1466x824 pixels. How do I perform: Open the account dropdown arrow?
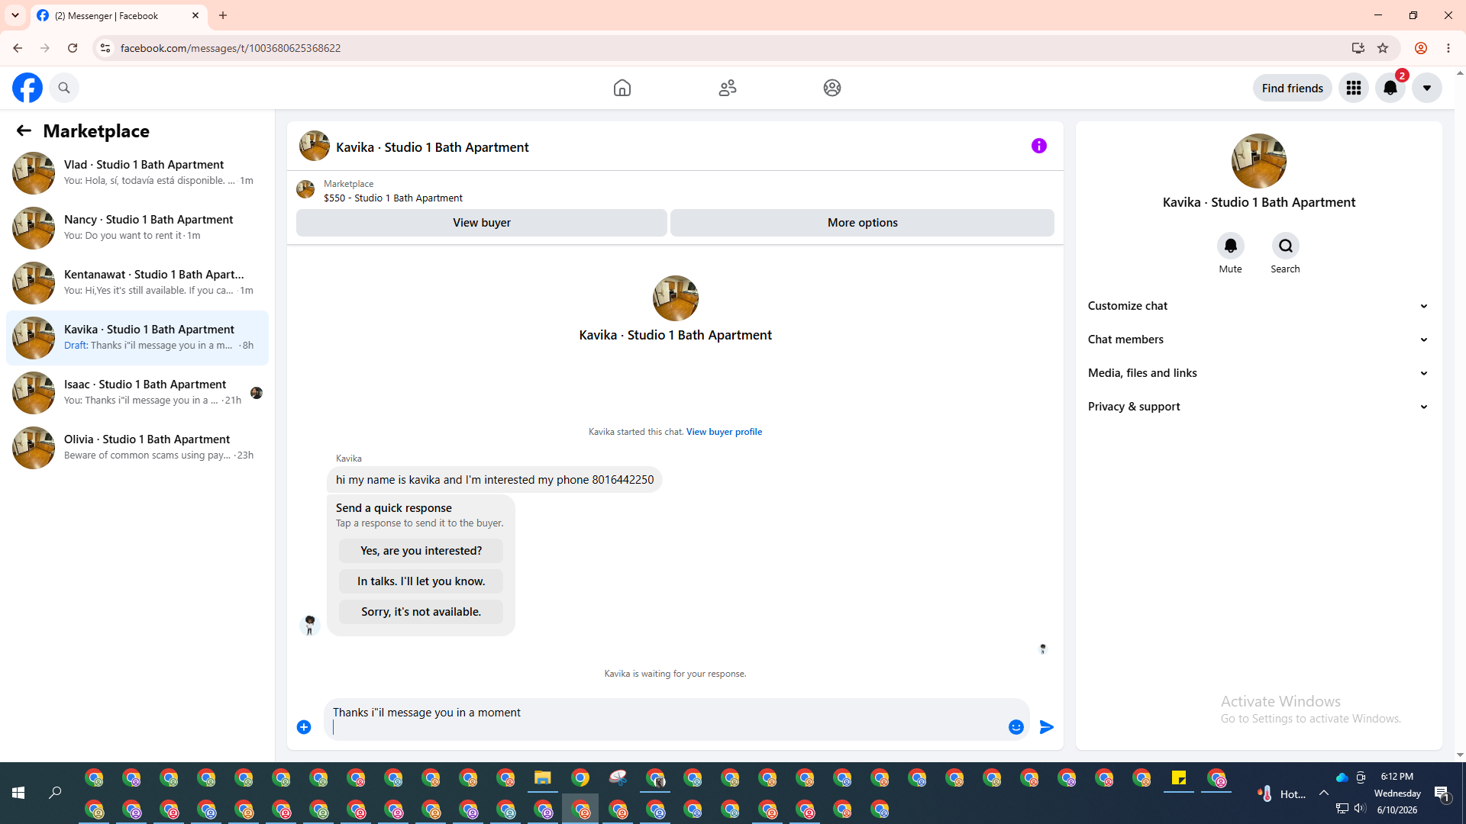[x=1427, y=88]
